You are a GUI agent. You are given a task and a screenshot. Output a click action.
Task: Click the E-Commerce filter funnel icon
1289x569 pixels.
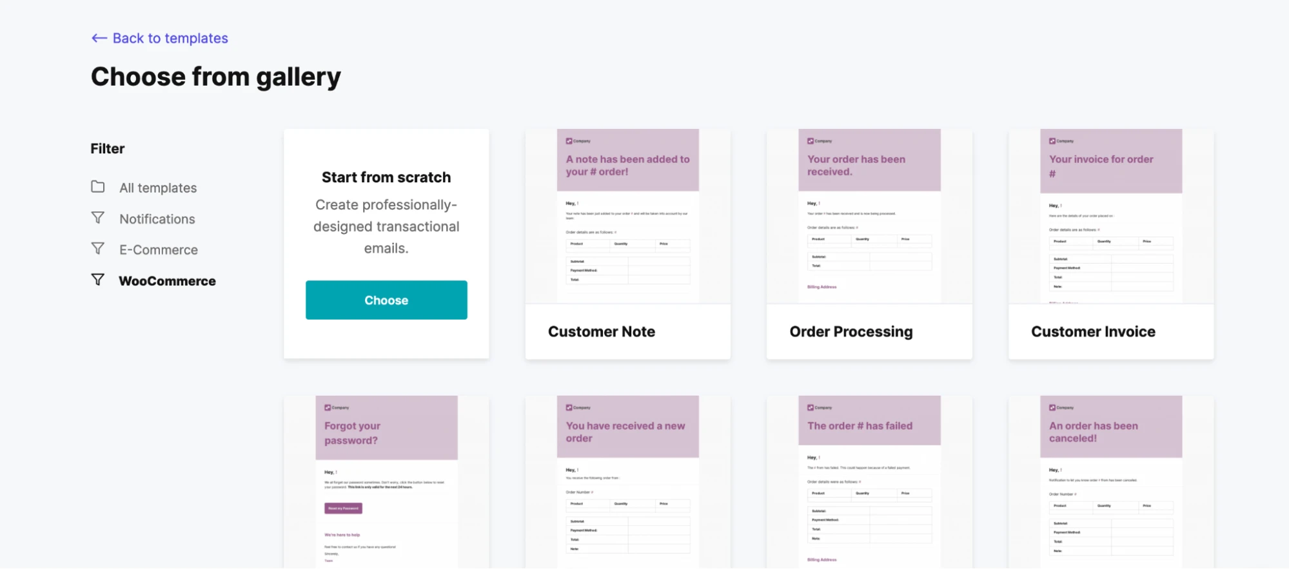click(98, 249)
